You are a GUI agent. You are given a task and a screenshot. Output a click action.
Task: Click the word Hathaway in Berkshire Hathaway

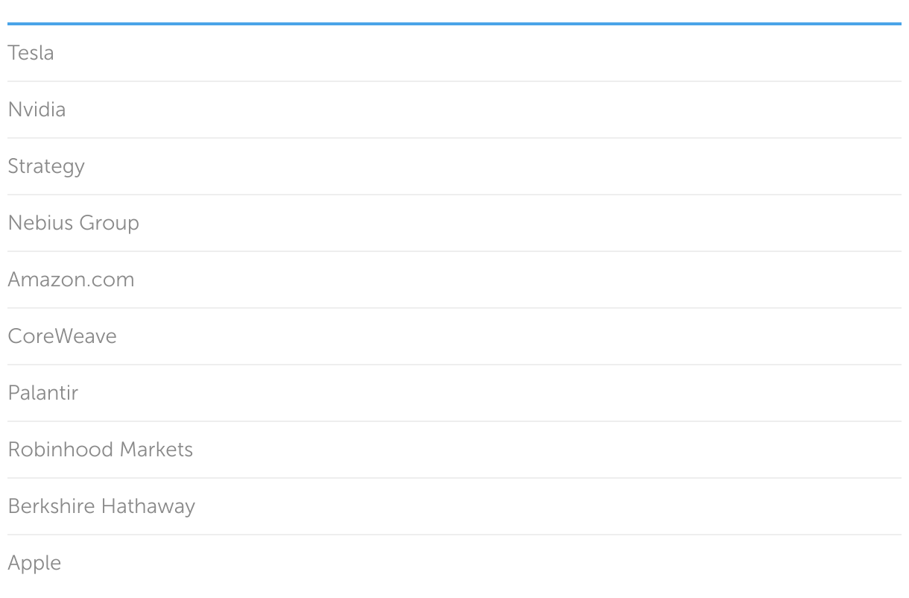(x=148, y=506)
